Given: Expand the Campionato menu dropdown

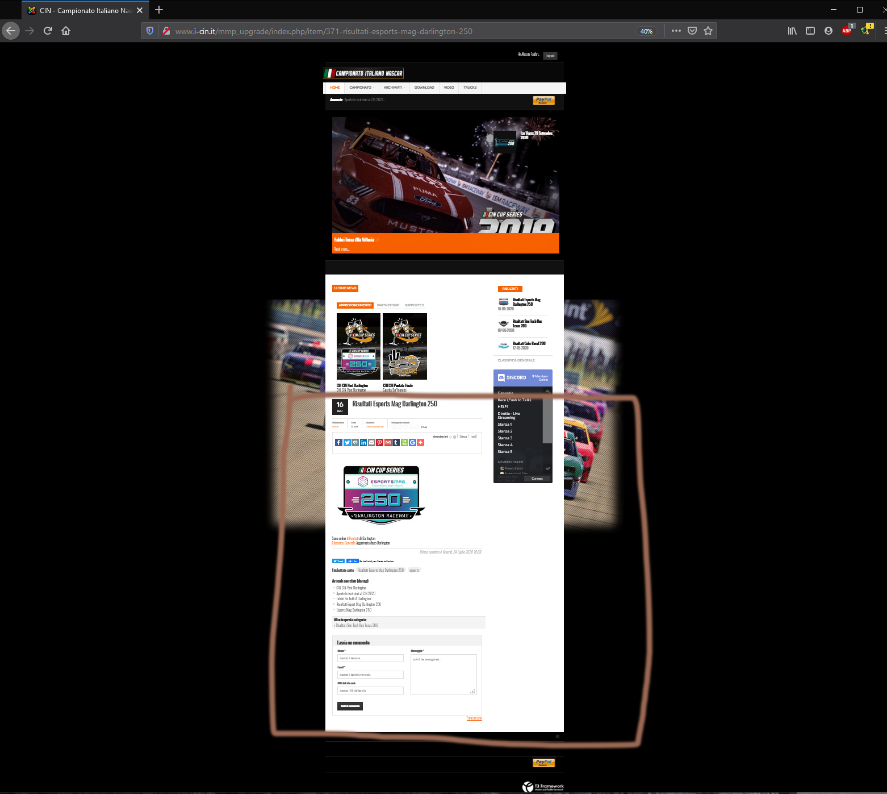Looking at the screenshot, I should (362, 88).
